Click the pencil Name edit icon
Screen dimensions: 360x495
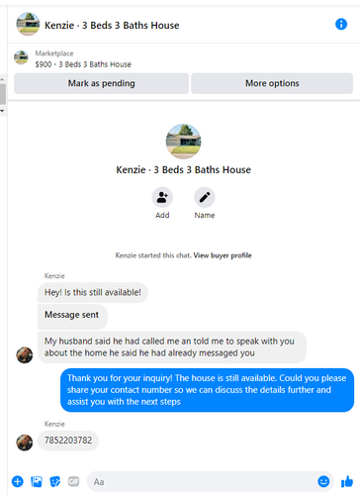tap(205, 197)
